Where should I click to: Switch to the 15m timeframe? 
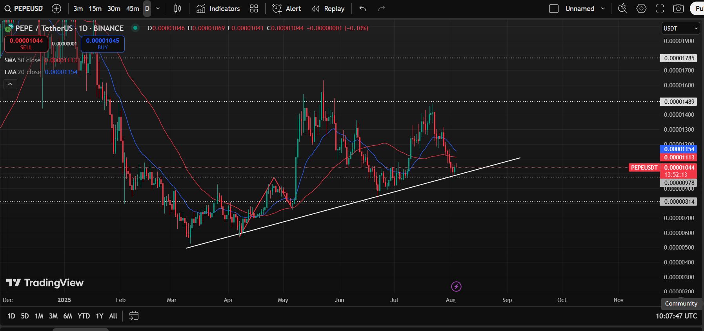(95, 9)
